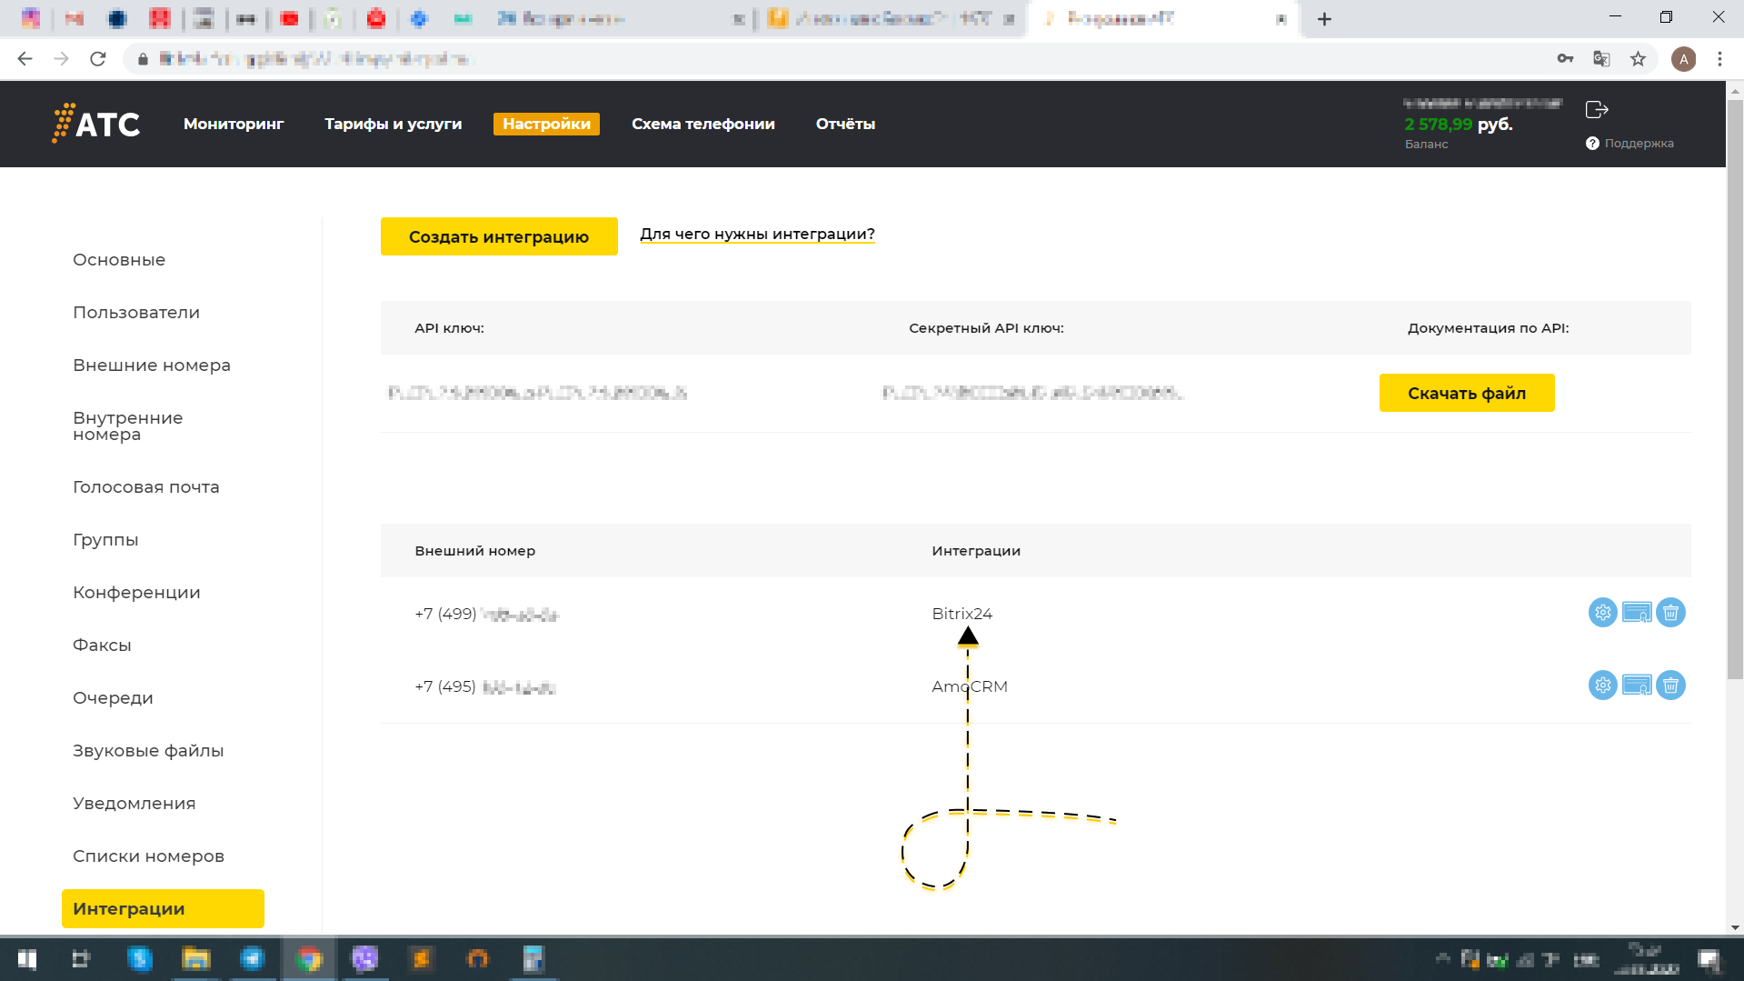This screenshot has width=1744, height=981.
Task: Log out using the exit icon
Action: tap(1596, 109)
